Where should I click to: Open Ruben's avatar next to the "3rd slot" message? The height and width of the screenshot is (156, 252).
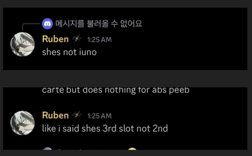[x=23, y=121]
